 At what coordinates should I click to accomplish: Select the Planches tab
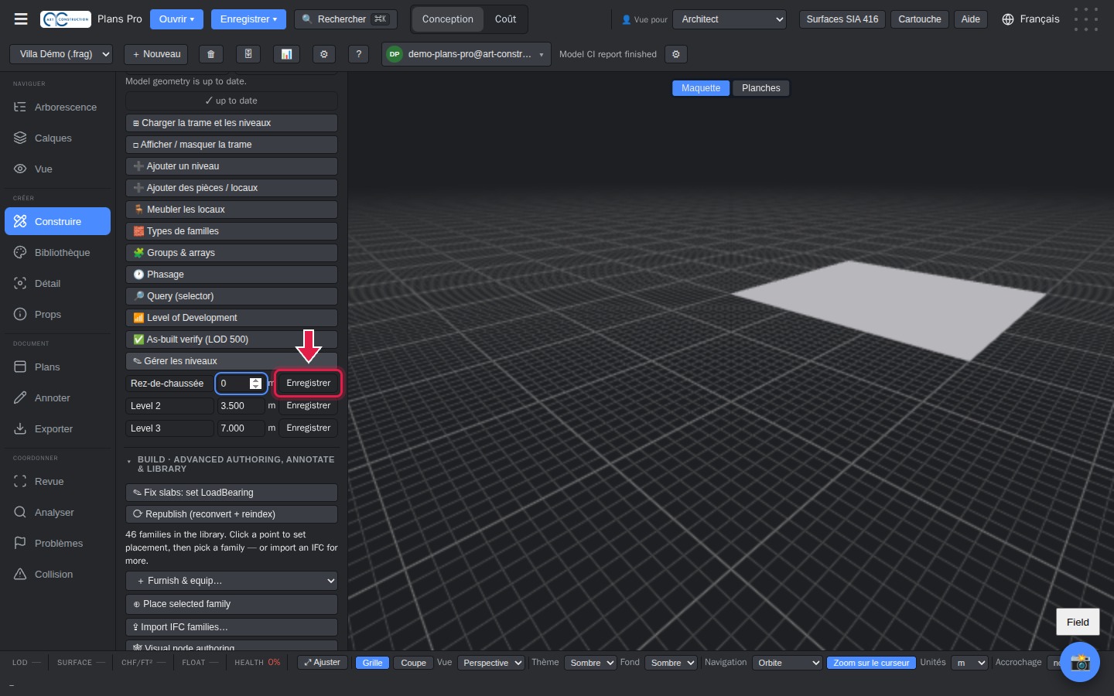tap(761, 88)
